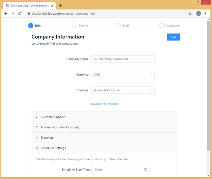Click the padlock site info icon
Image resolution: width=212 pixels, height=179 pixels.
point(29,14)
